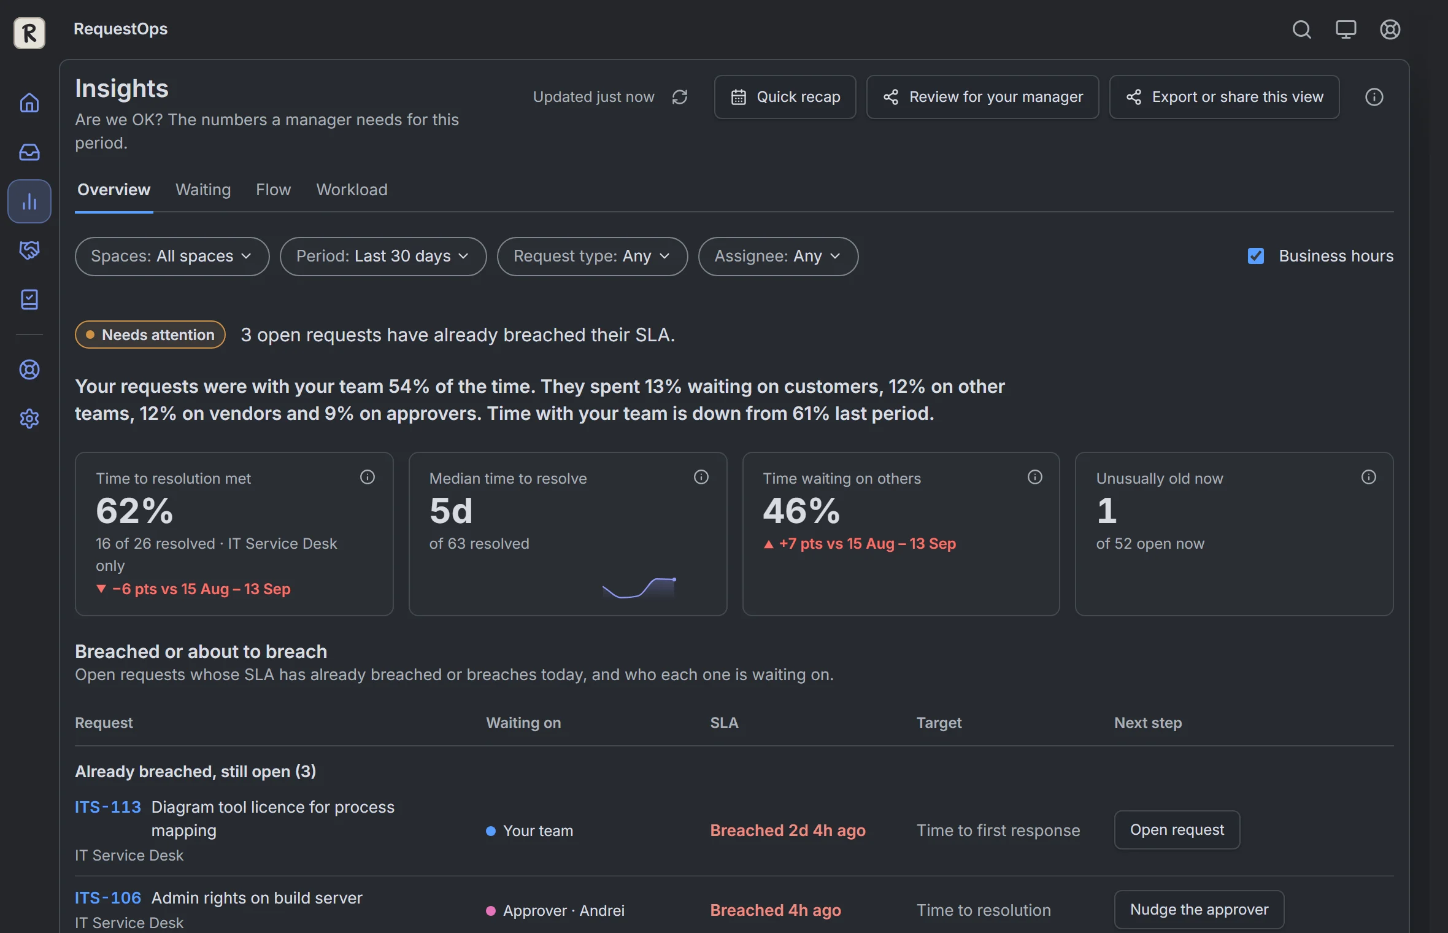
Task: Toggle the Business hours checkbox
Action: tap(1256, 256)
